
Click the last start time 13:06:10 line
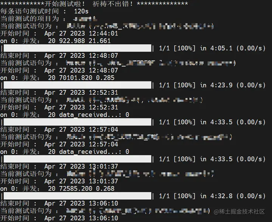59,218
